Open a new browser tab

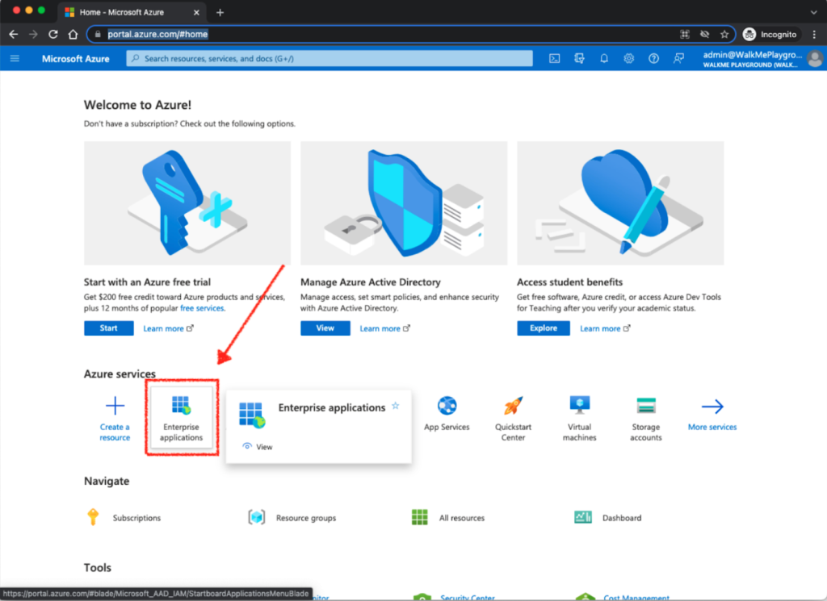coord(220,12)
